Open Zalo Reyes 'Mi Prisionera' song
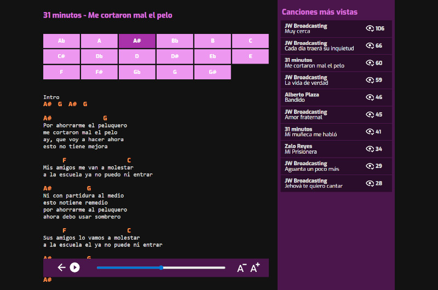The width and height of the screenshot is (438, 290). tap(336, 149)
